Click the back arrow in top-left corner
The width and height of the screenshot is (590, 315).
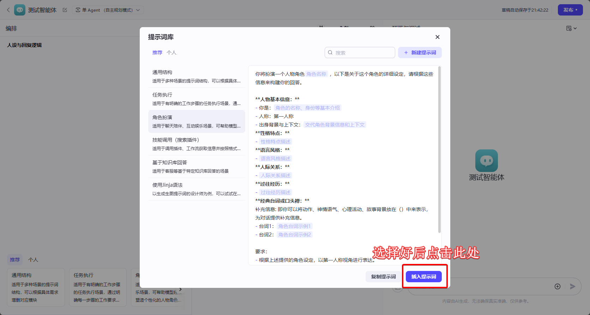tap(8, 10)
